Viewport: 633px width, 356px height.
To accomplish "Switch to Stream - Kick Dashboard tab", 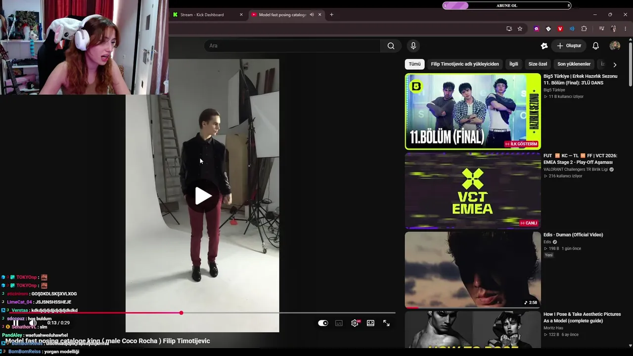I will click(207, 15).
